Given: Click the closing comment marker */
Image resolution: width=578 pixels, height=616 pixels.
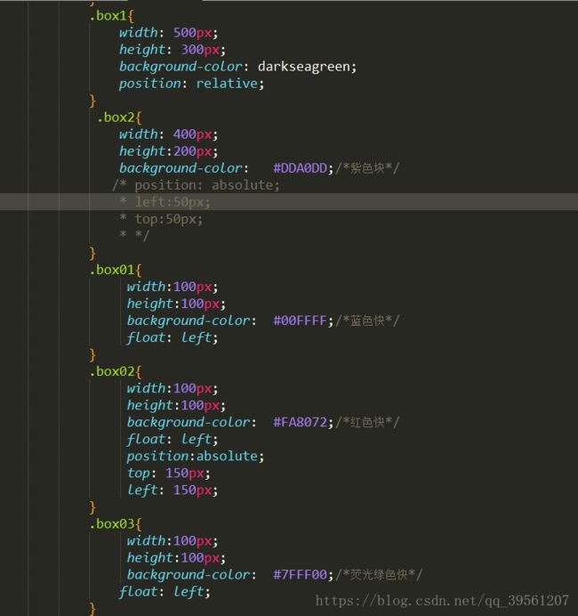Looking at the screenshot, I should pos(142,236).
